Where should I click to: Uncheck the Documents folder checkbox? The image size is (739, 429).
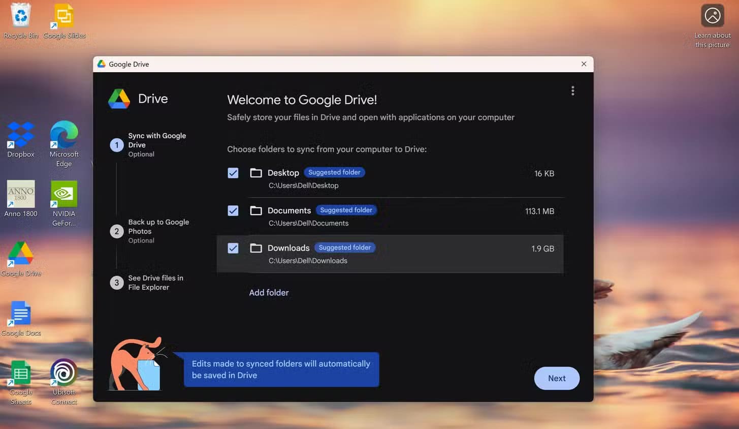[233, 211]
